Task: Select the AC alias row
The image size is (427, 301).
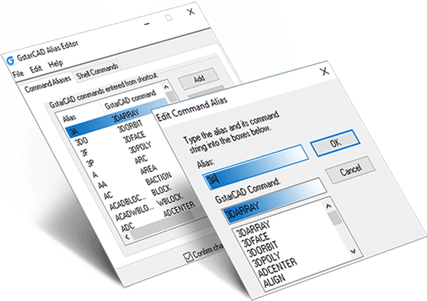Action: coord(108,195)
